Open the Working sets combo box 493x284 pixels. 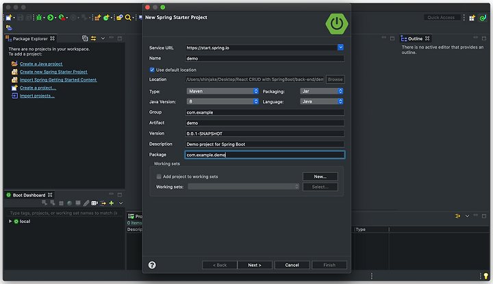pyautogui.click(x=243, y=187)
